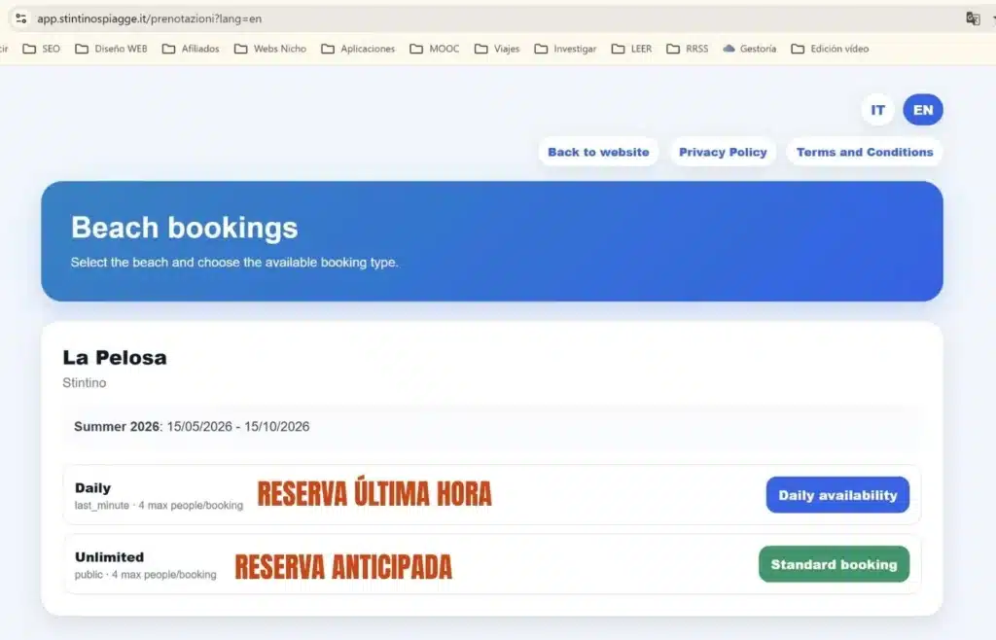Select the EN language button

coord(923,110)
